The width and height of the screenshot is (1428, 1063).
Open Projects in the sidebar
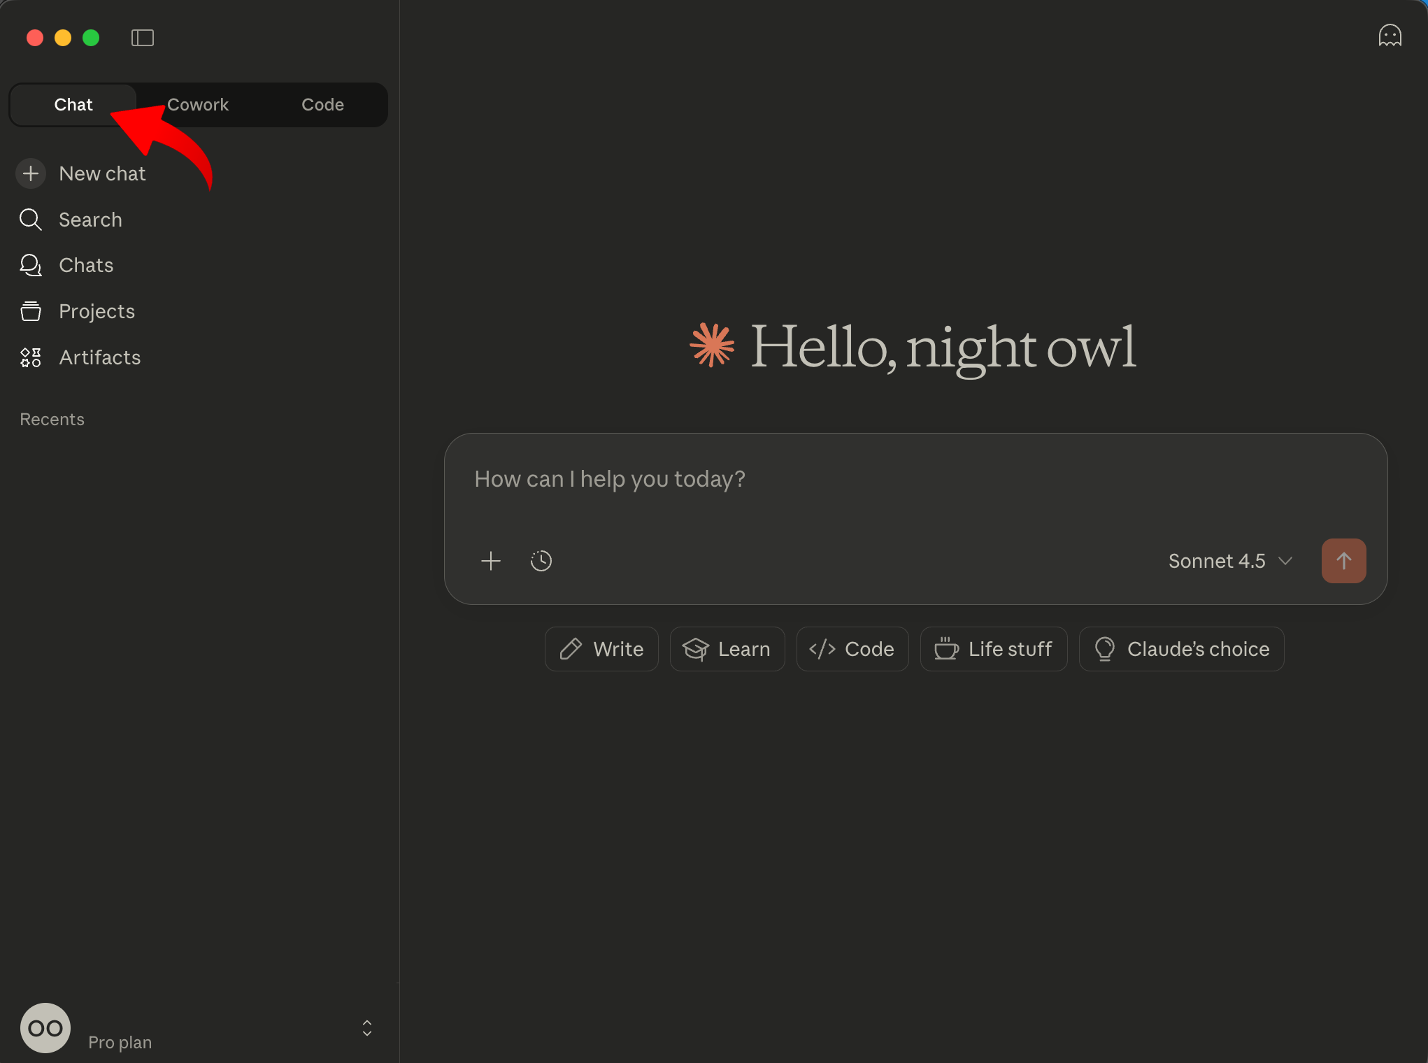97,311
